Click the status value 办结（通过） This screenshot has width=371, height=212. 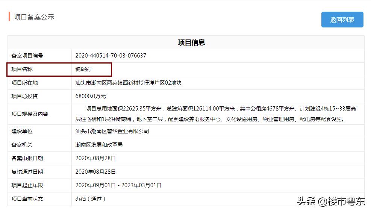click(91, 199)
